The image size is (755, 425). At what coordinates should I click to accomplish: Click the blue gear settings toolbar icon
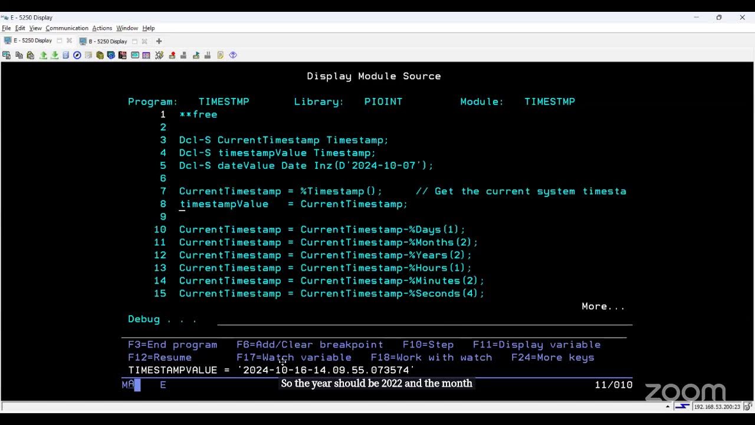111,55
